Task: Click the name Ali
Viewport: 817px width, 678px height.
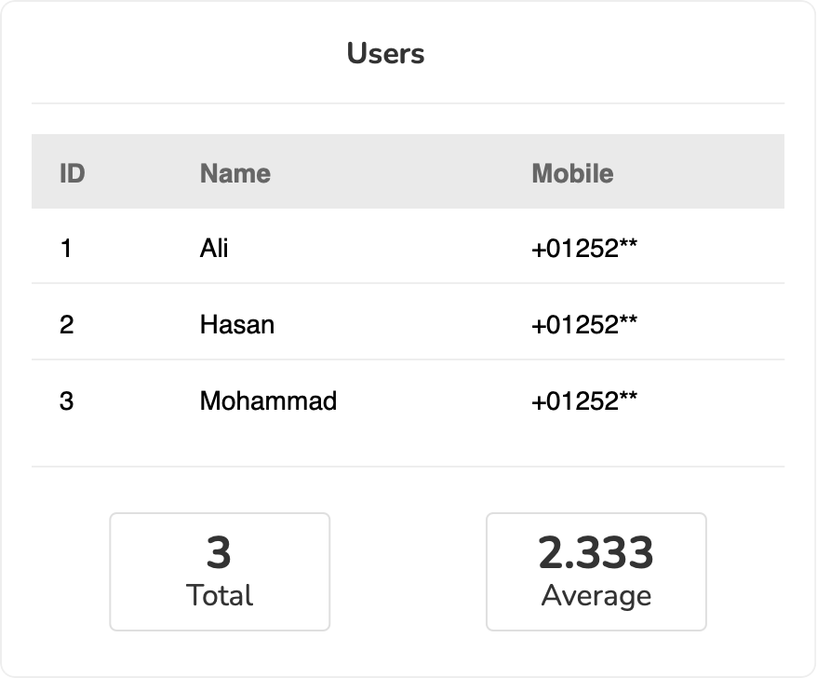Action: 214,249
